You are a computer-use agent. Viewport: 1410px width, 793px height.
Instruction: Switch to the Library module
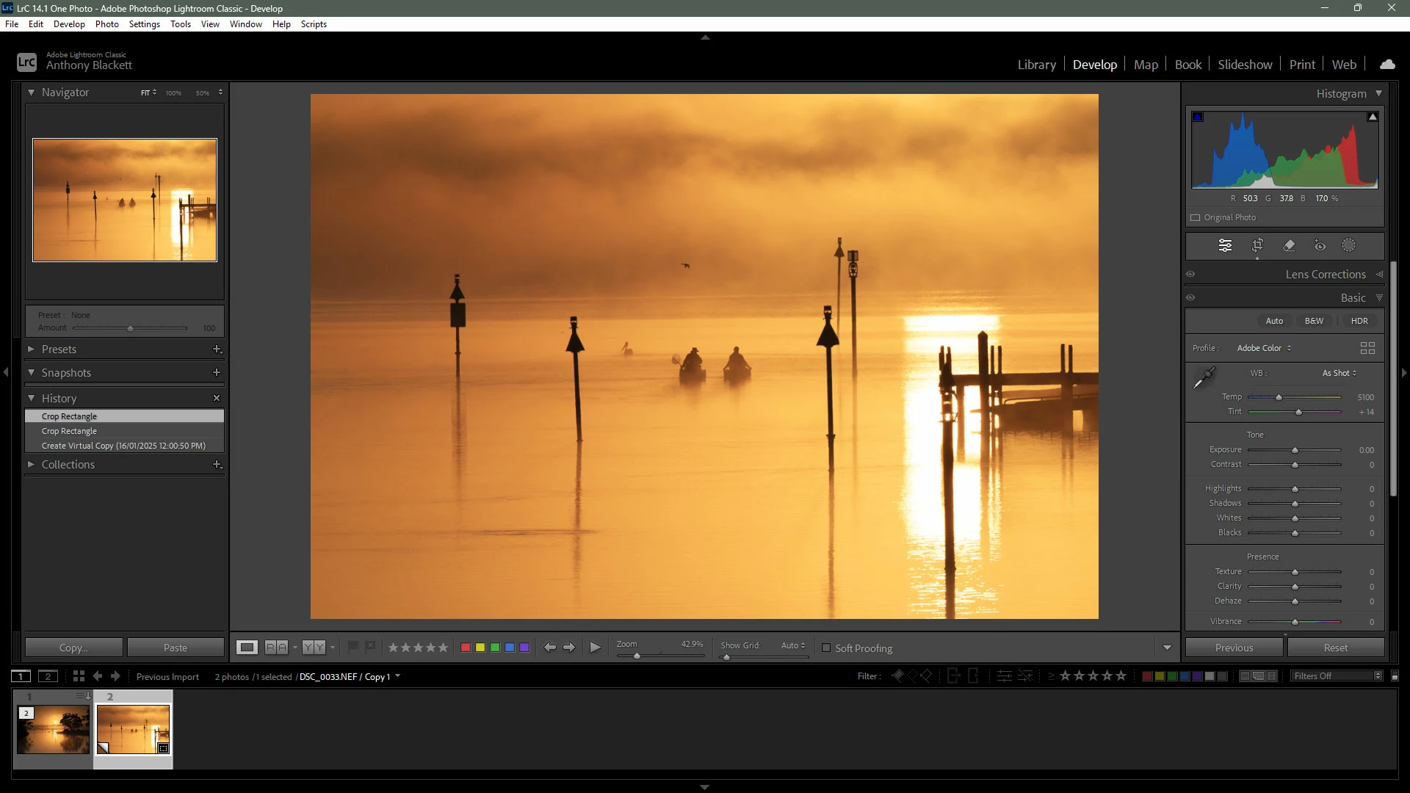[1036, 65]
